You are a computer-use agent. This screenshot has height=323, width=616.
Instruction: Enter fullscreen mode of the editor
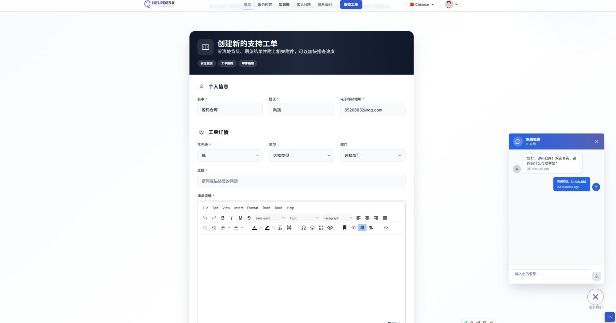(321, 228)
